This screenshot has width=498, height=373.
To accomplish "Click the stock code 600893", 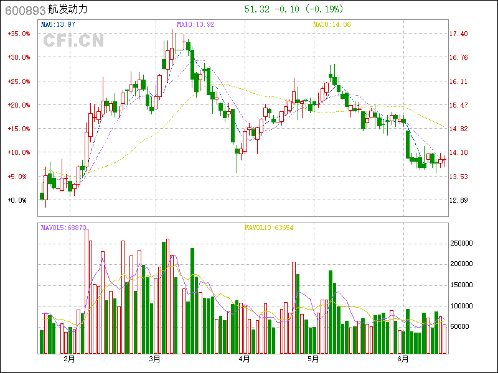I will pyautogui.click(x=24, y=10).
